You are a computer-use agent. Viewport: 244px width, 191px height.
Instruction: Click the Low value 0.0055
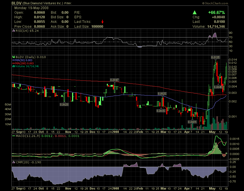[39, 22]
